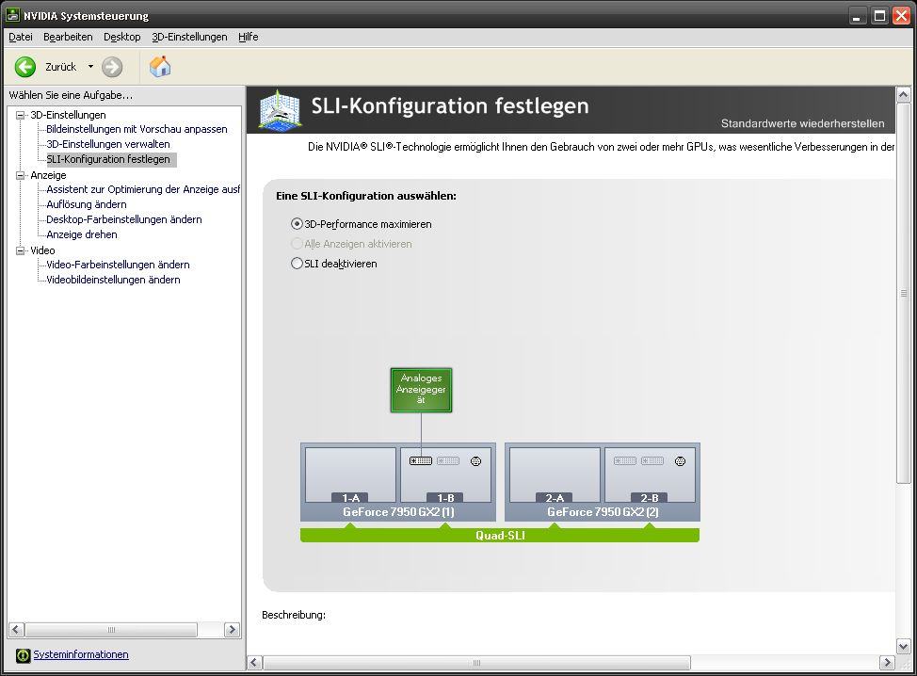Click the first DVI connector on 2-B
This screenshot has height=676, width=917.
coord(624,460)
